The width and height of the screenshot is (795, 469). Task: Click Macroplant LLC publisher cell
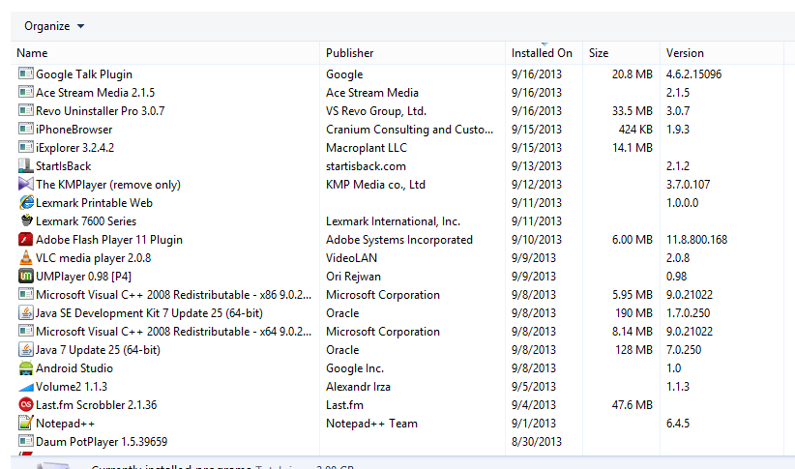(366, 148)
